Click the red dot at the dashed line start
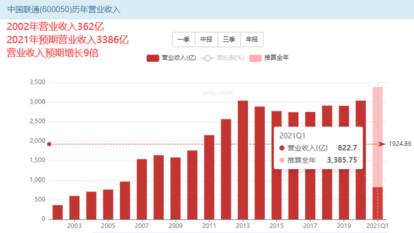The height and width of the screenshot is (233, 414). coord(49,144)
